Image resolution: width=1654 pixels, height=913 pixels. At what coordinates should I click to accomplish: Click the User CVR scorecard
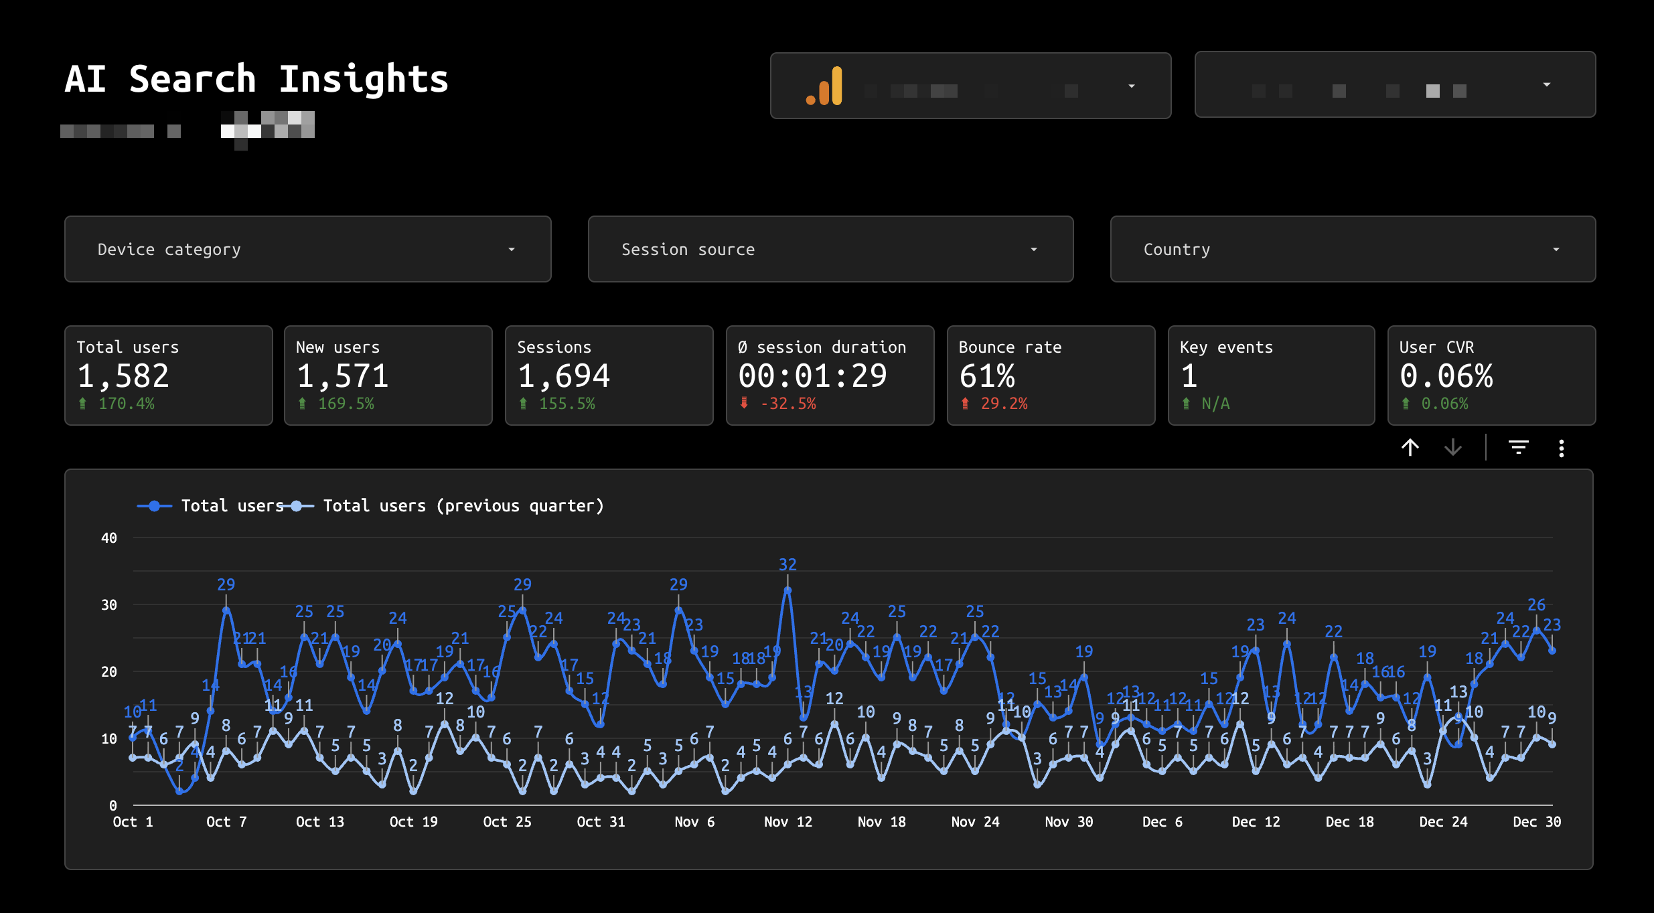tap(1491, 375)
